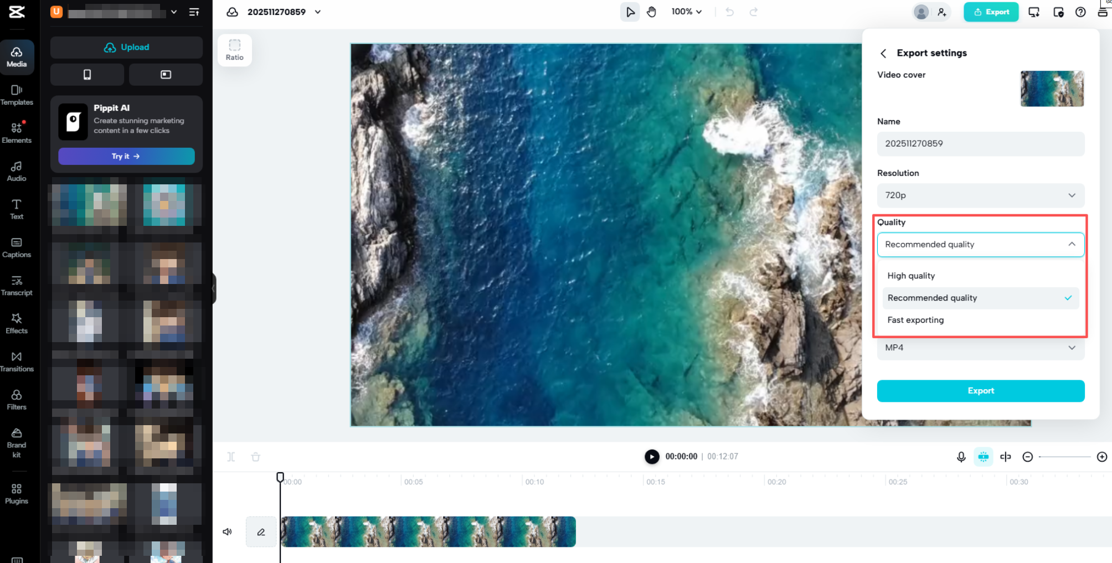Open the zoom level dropdown at 100%
The height and width of the screenshot is (563, 1112).
click(x=686, y=12)
